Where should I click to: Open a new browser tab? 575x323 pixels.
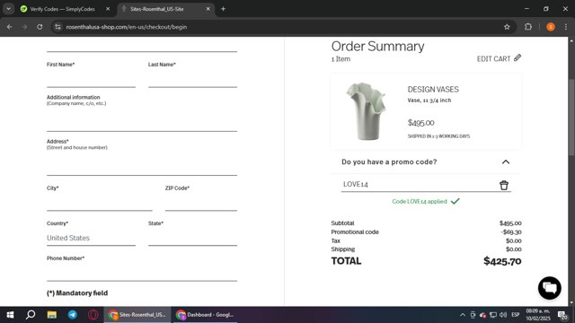tap(223, 9)
